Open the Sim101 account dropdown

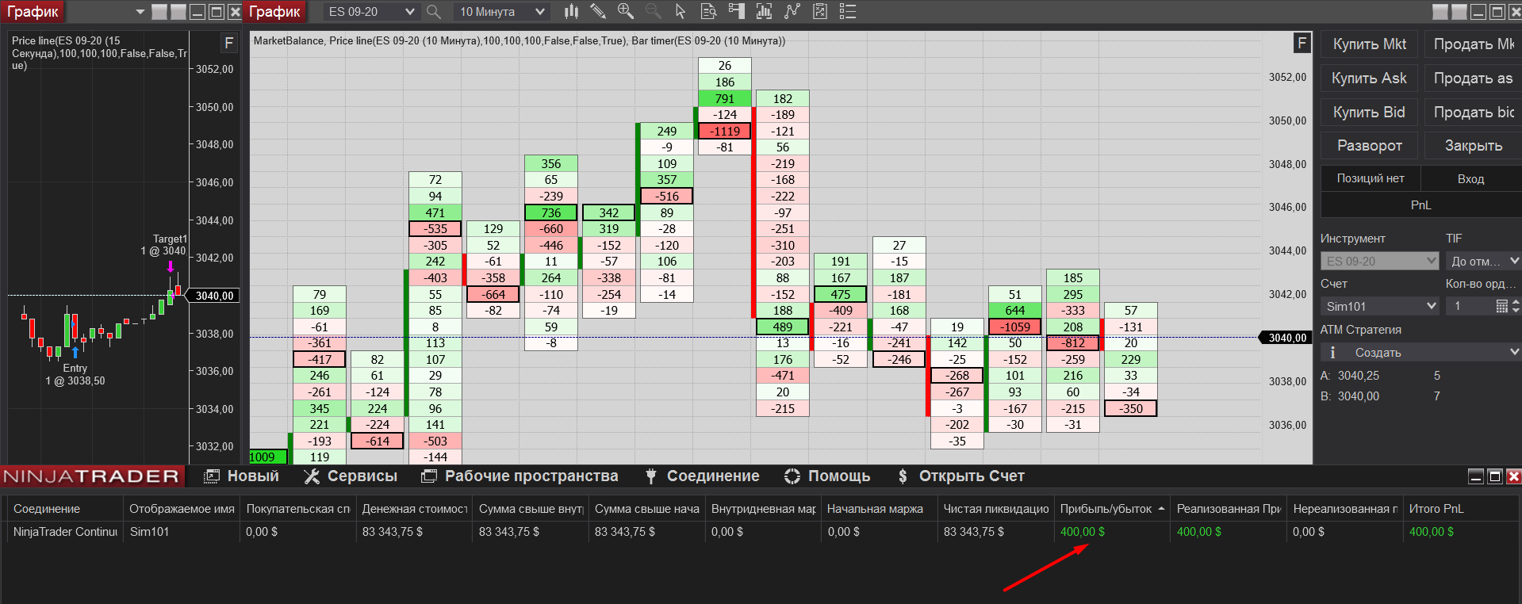[1380, 306]
